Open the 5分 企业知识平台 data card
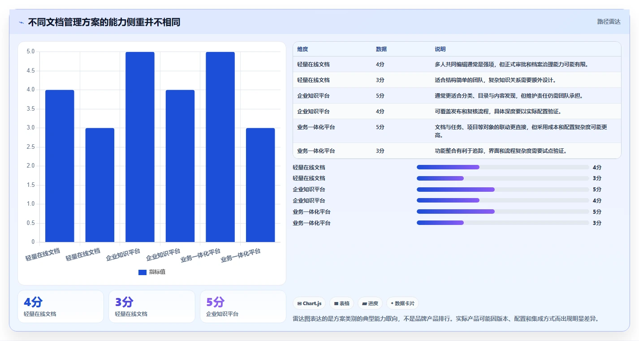This screenshot has width=639, height=341. 243,306
